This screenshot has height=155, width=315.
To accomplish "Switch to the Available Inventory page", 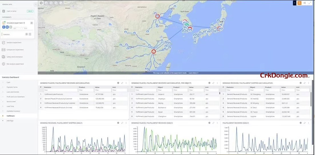I will click(x=13, y=111).
